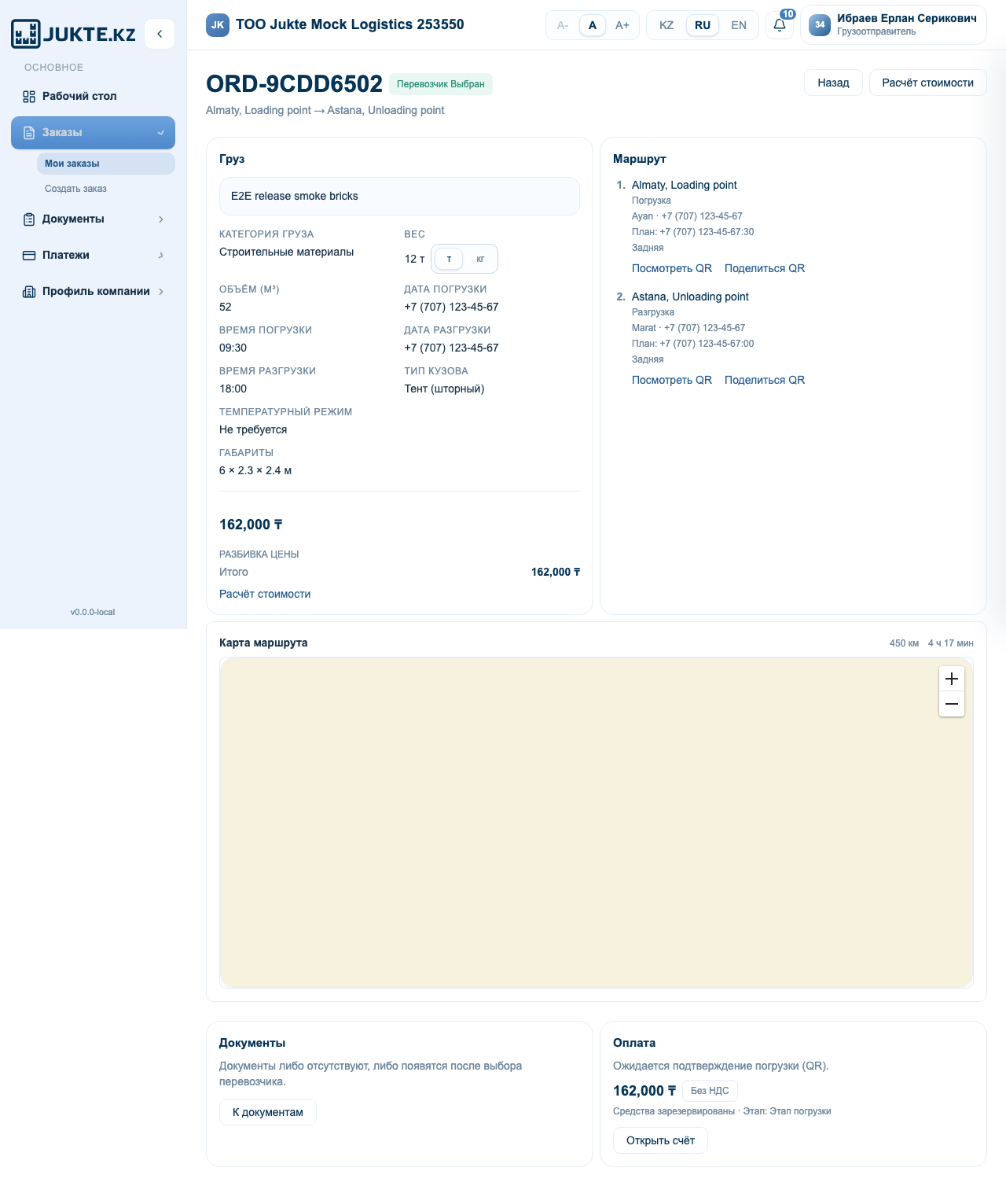Click the E2E release smoke bricks field
The height and width of the screenshot is (1186, 1006).
click(x=399, y=196)
